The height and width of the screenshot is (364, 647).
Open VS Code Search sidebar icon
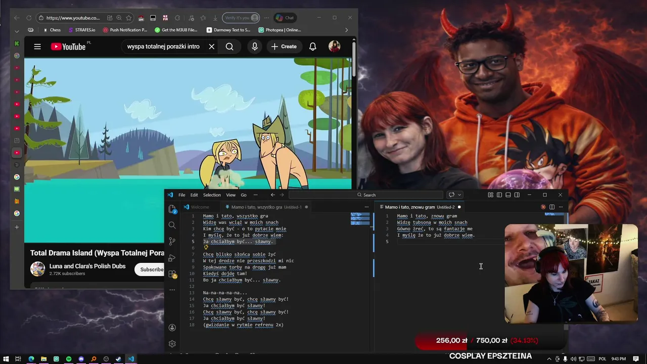pos(172,225)
